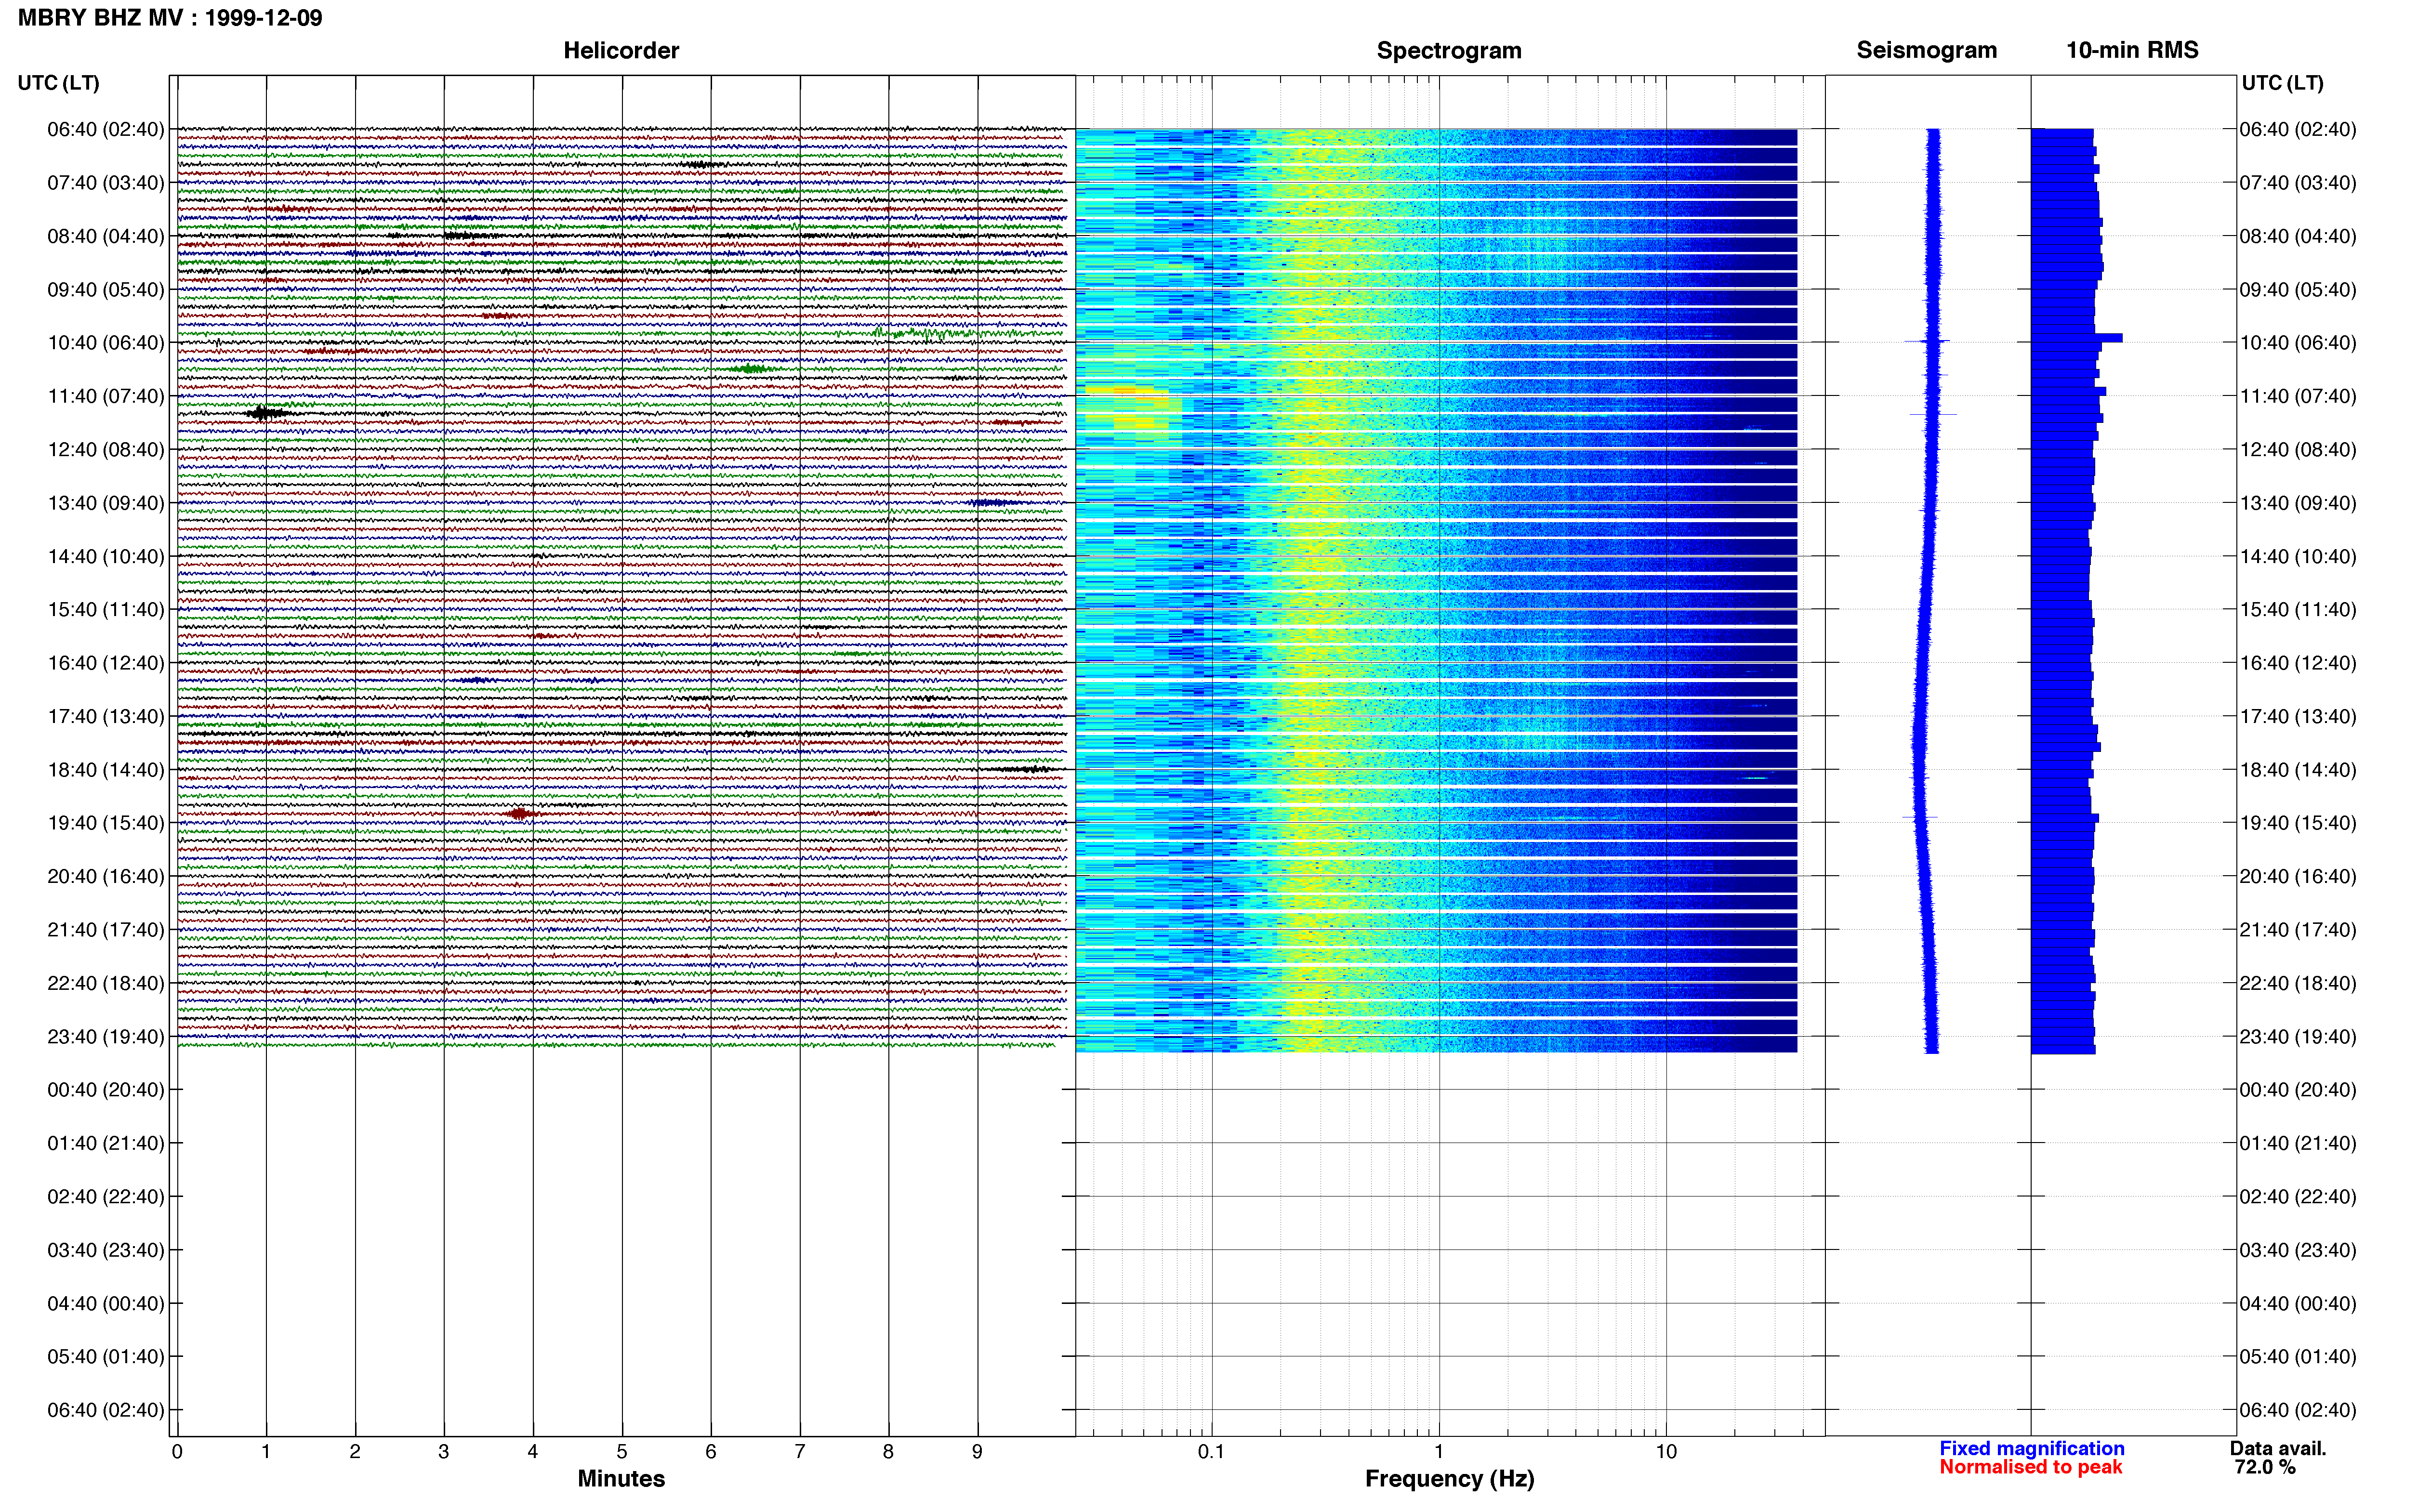The height and width of the screenshot is (1512, 2418).
Task: Click the 'Helicorder' panel heading
Action: 621,50
